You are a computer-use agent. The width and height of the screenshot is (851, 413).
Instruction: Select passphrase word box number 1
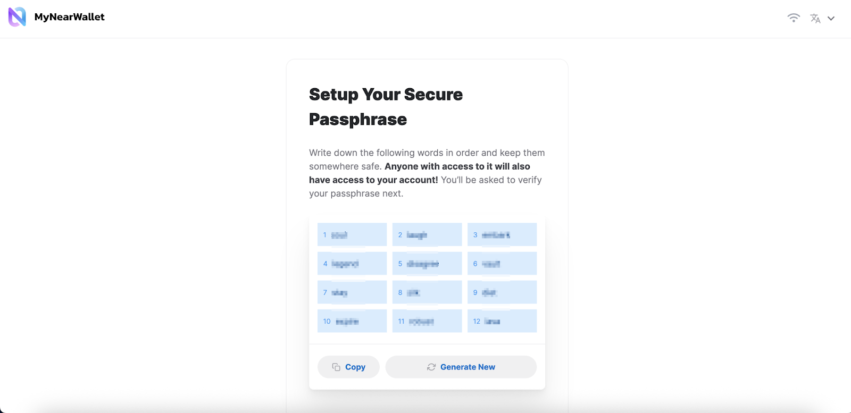click(352, 234)
